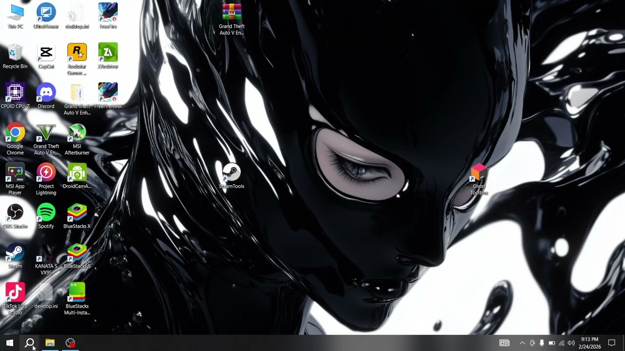Open File Explorer from the taskbar
This screenshot has width=625, height=351.
pos(50,343)
